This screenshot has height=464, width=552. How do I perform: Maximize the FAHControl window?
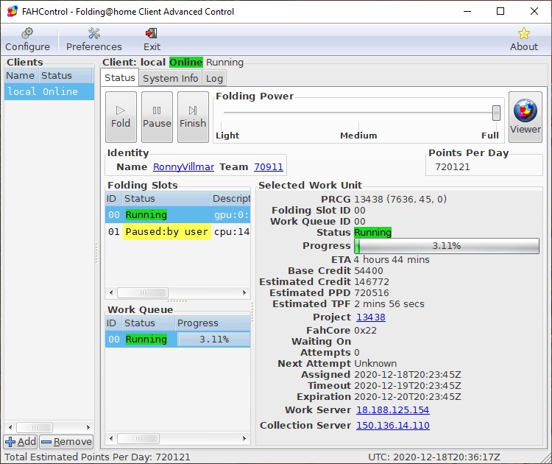[x=500, y=11]
